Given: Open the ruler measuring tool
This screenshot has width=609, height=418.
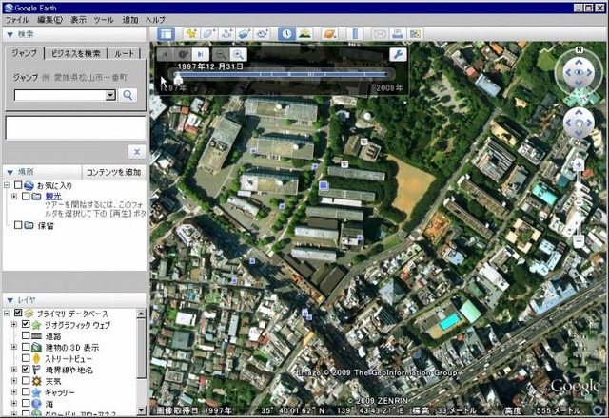Looking at the screenshot, I should (x=355, y=34).
